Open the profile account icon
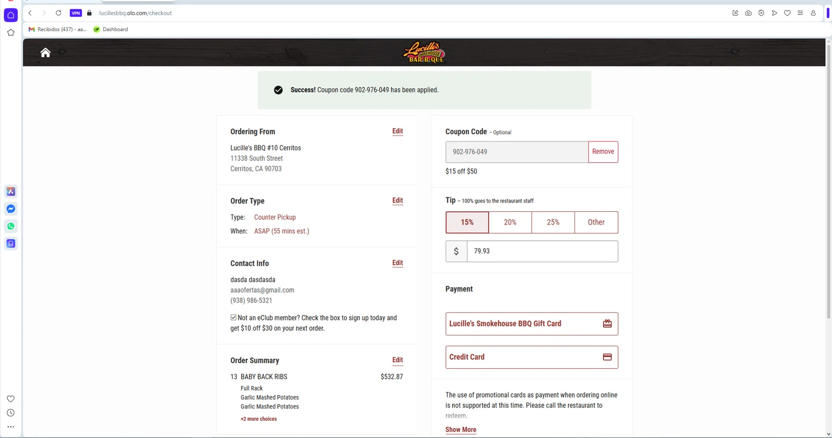The width and height of the screenshot is (832, 438). tap(813, 13)
